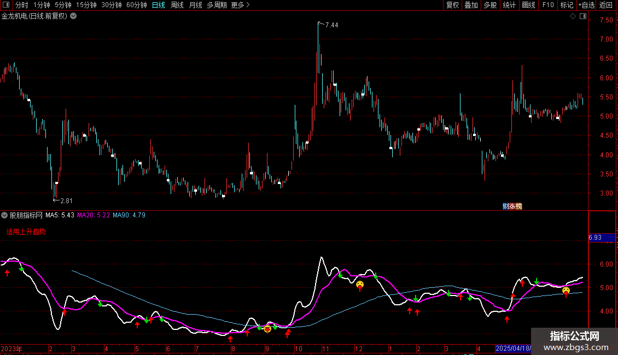Switch to the 月线 monthly chart

click(x=195, y=5)
